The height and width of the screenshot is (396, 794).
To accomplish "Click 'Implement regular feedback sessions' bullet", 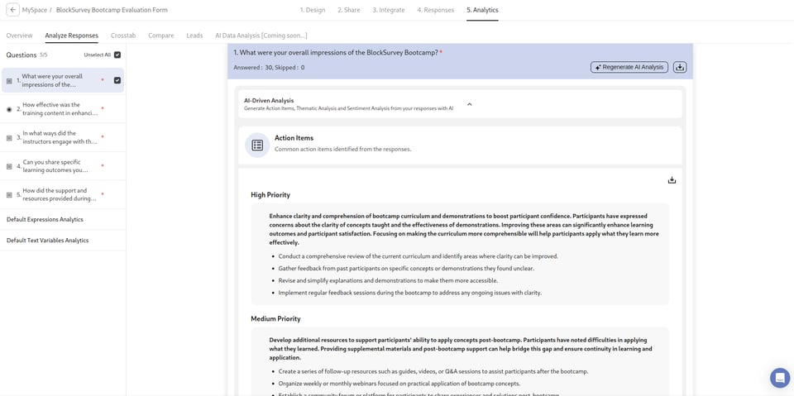I will tap(409, 293).
